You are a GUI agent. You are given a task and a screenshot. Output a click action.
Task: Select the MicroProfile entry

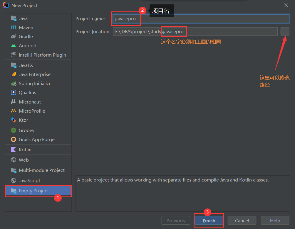38,111
